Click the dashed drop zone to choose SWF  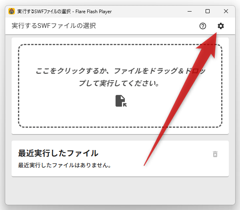pyautogui.click(x=120, y=86)
